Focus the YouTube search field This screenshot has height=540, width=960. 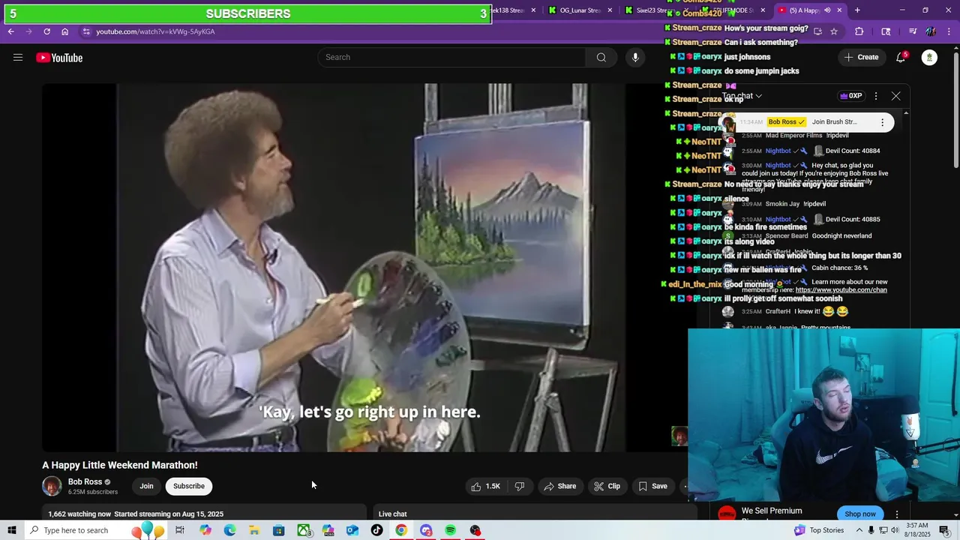pyautogui.click(x=452, y=58)
